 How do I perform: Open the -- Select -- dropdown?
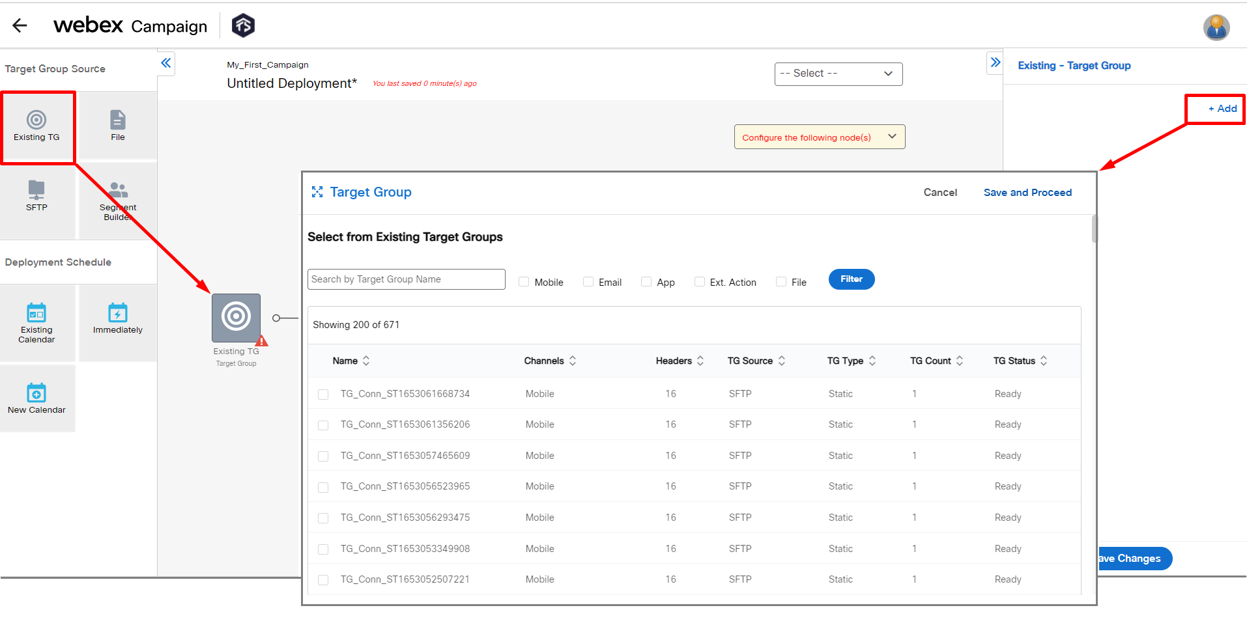tap(838, 74)
